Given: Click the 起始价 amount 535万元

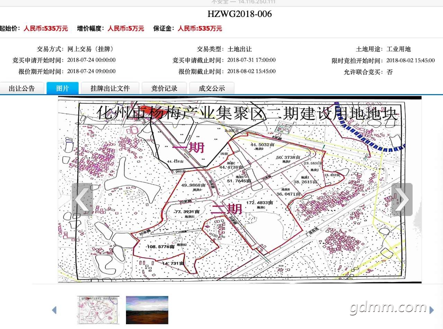Looking at the screenshot, I should (x=46, y=29).
